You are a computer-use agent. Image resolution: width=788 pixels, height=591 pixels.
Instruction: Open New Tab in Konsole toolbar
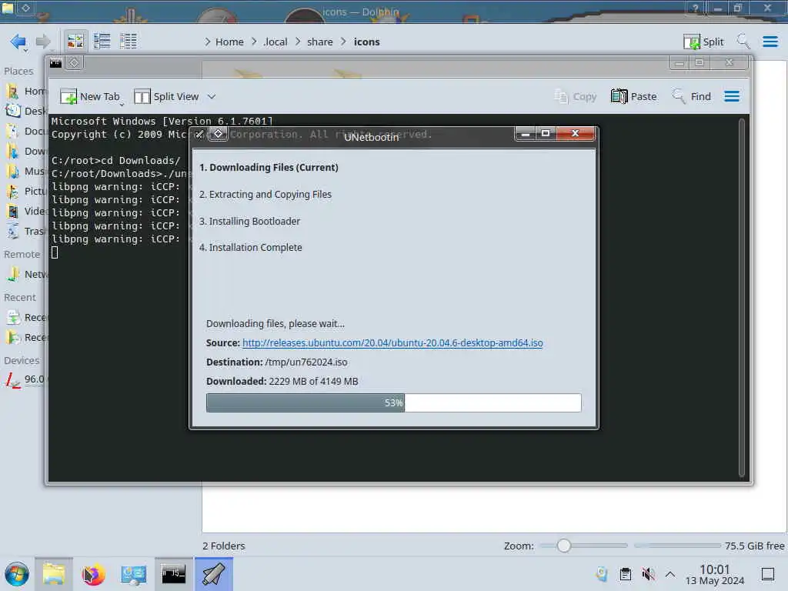(x=89, y=96)
